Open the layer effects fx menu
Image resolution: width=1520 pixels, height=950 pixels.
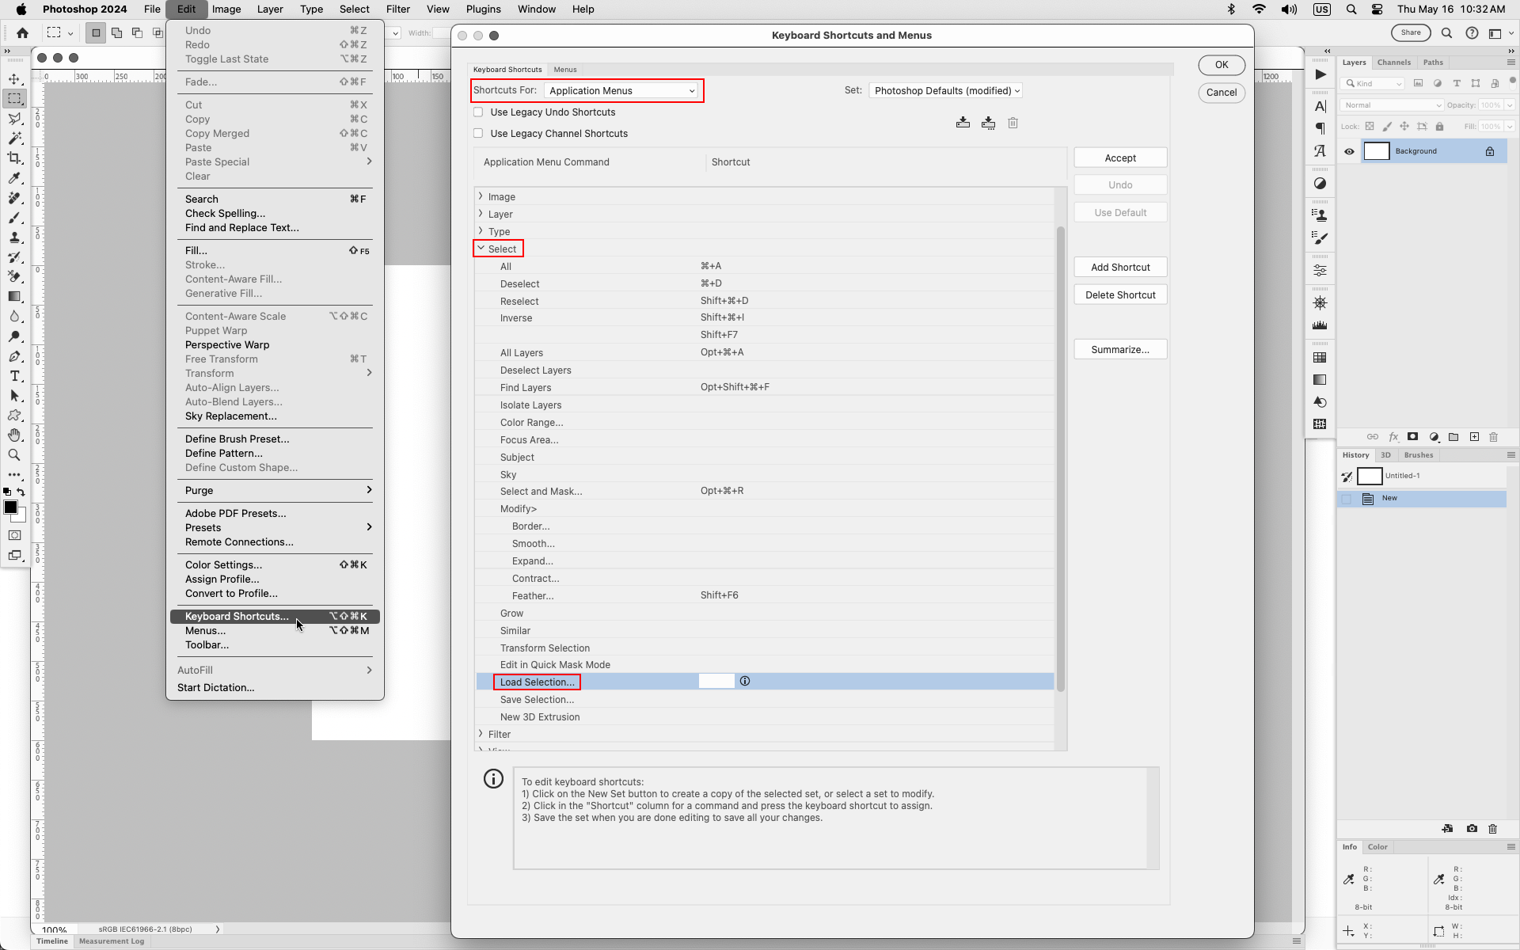click(x=1393, y=437)
